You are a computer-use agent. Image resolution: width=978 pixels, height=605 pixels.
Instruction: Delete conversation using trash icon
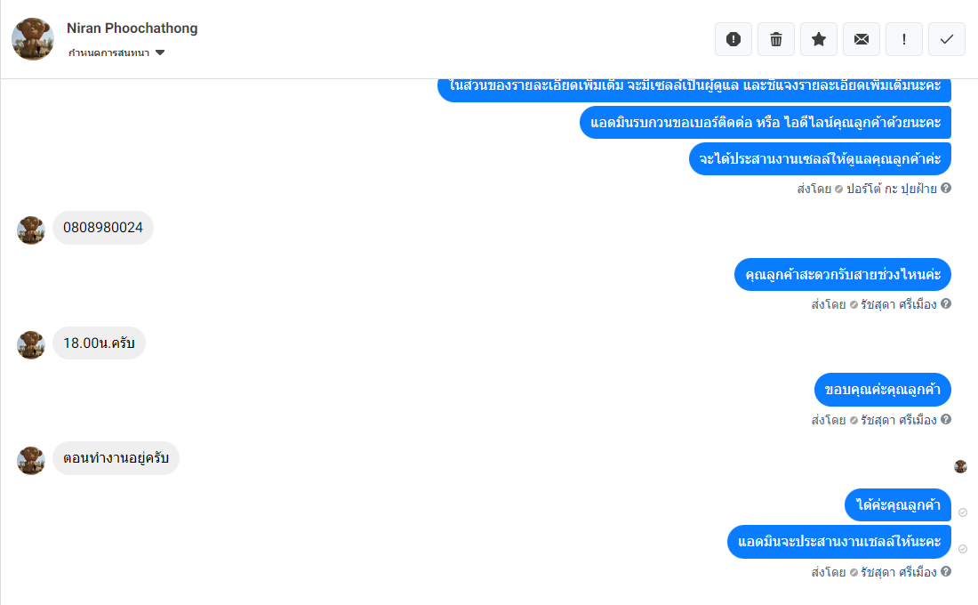click(776, 39)
